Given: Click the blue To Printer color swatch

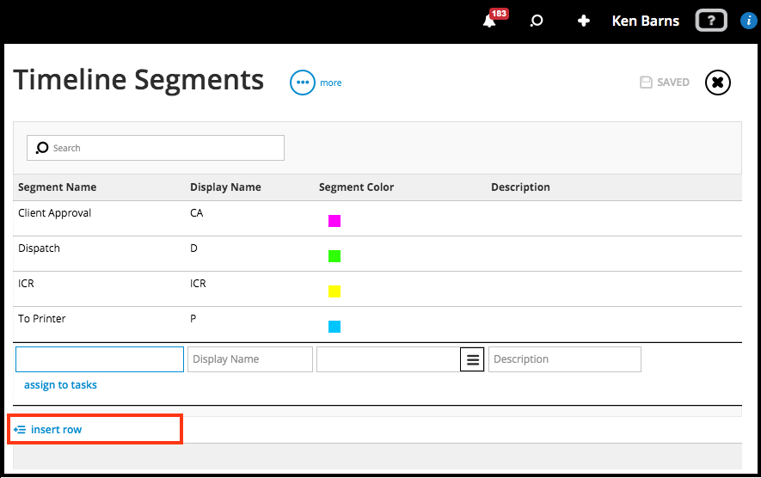Looking at the screenshot, I should (334, 327).
